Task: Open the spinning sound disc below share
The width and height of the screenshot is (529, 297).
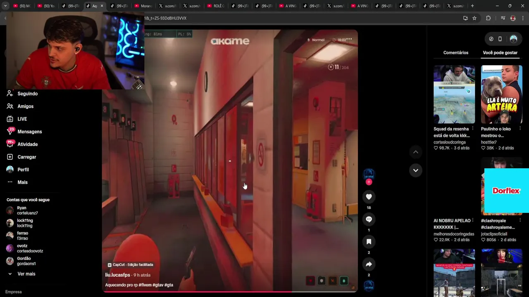Action: click(x=369, y=285)
